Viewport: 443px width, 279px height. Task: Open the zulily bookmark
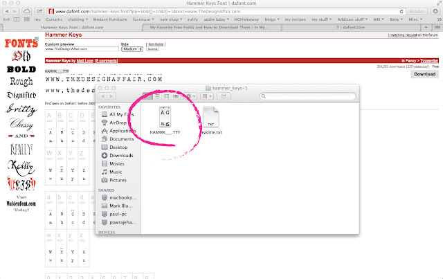(192, 19)
